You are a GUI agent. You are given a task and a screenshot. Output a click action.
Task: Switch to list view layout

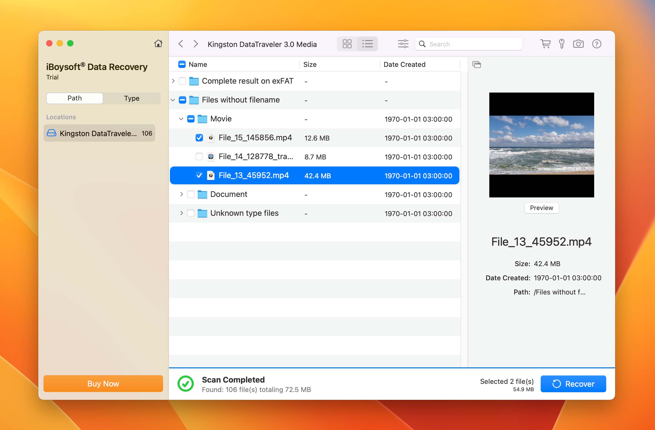tap(368, 44)
